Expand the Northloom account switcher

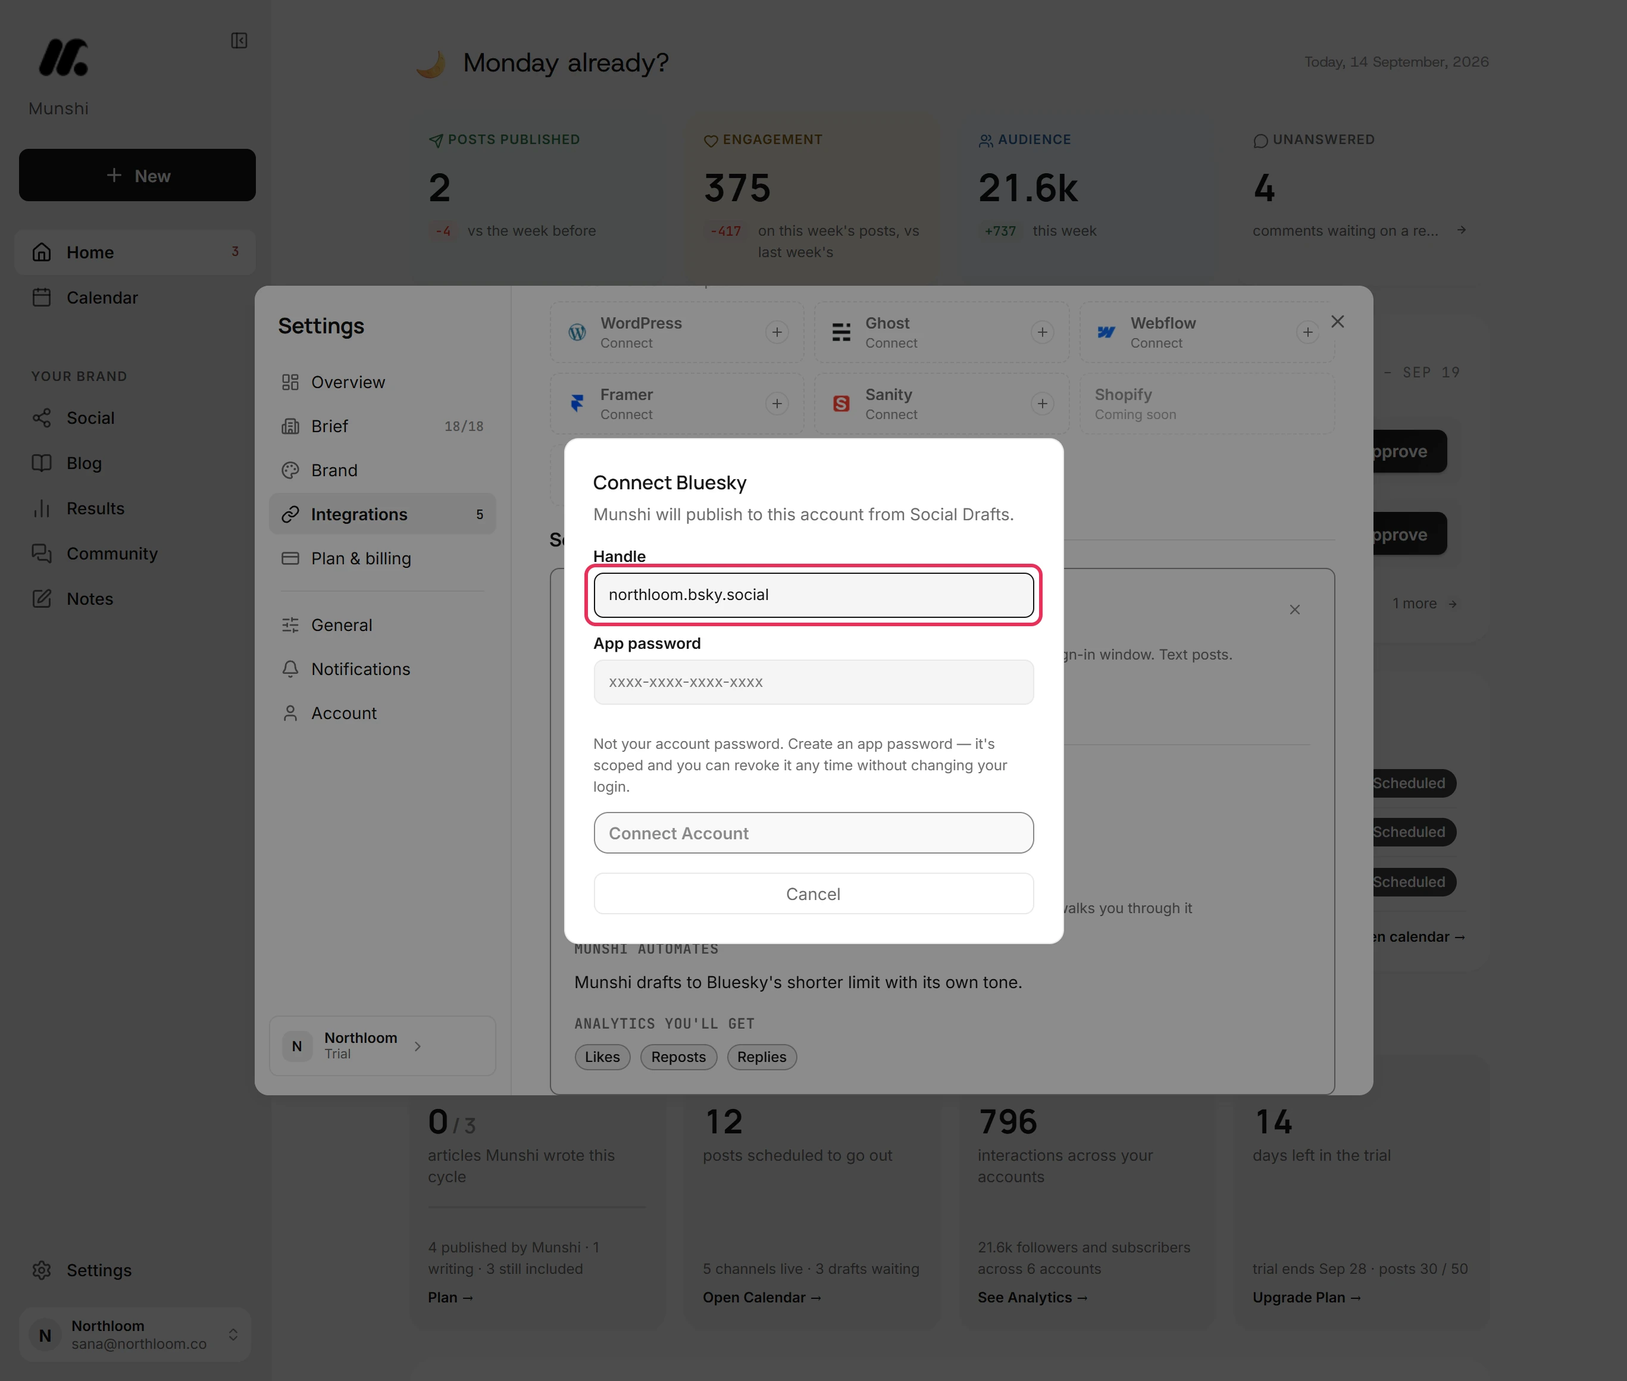pos(134,1334)
